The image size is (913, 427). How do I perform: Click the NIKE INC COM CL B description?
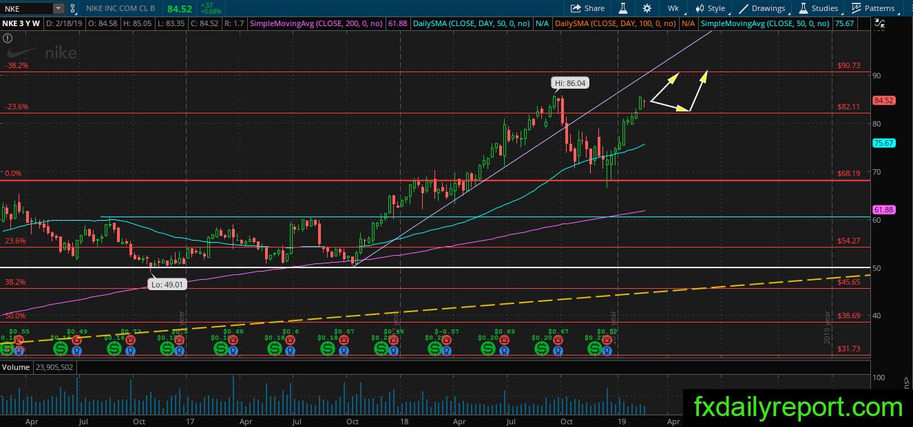120,8
